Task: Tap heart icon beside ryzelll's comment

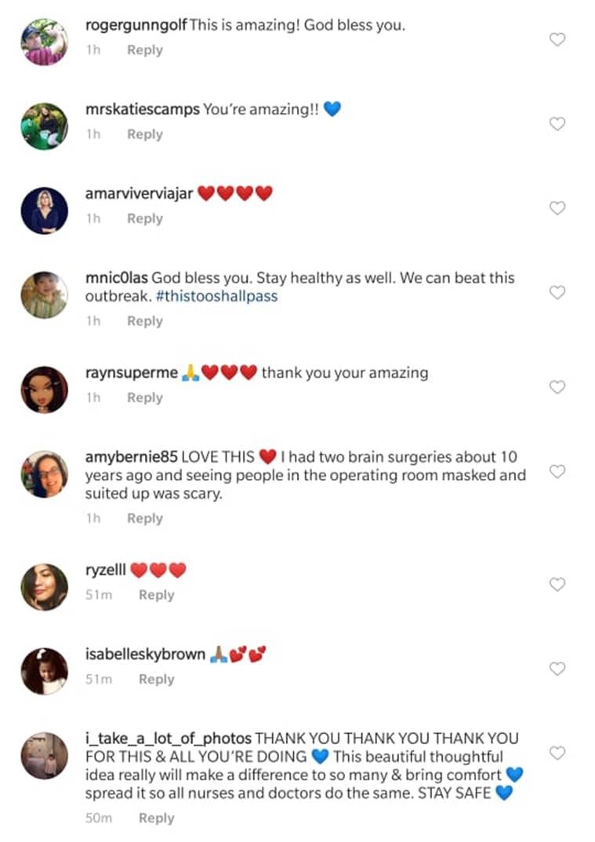Action: pos(557,585)
